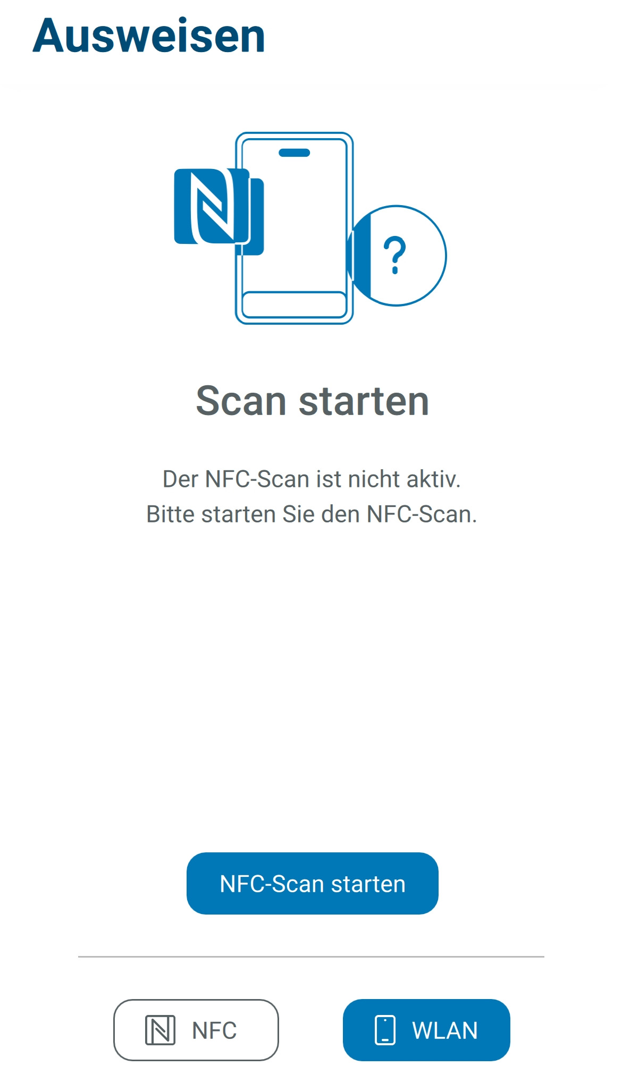
Task: Click the NFC logo icon in the NFC button
Action: click(x=160, y=1030)
